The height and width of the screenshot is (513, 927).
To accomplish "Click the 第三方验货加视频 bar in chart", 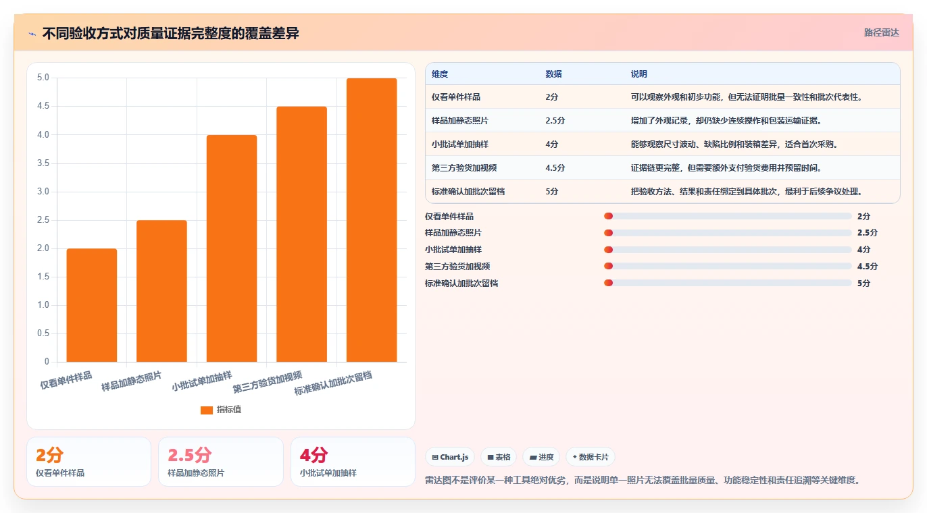I will pyautogui.click(x=301, y=234).
